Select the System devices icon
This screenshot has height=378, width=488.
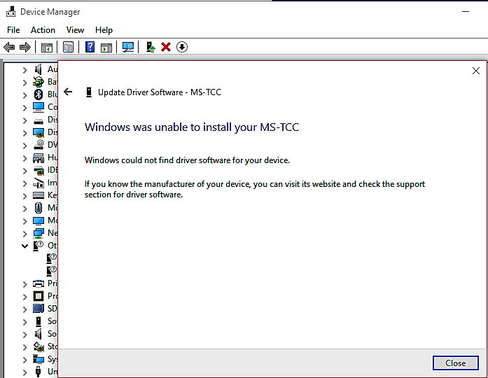39,359
